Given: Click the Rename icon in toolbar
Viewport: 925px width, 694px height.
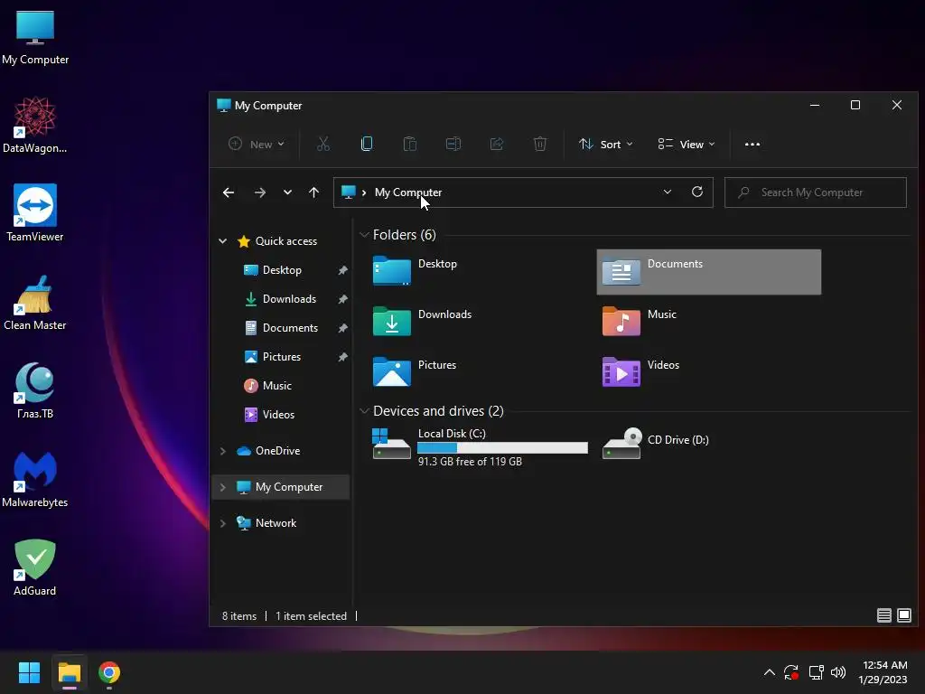Looking at the screenshot, I should [x=453, y=144].
